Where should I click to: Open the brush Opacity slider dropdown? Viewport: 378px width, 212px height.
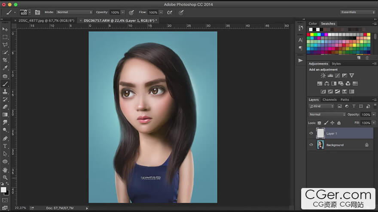click(123, 12)
